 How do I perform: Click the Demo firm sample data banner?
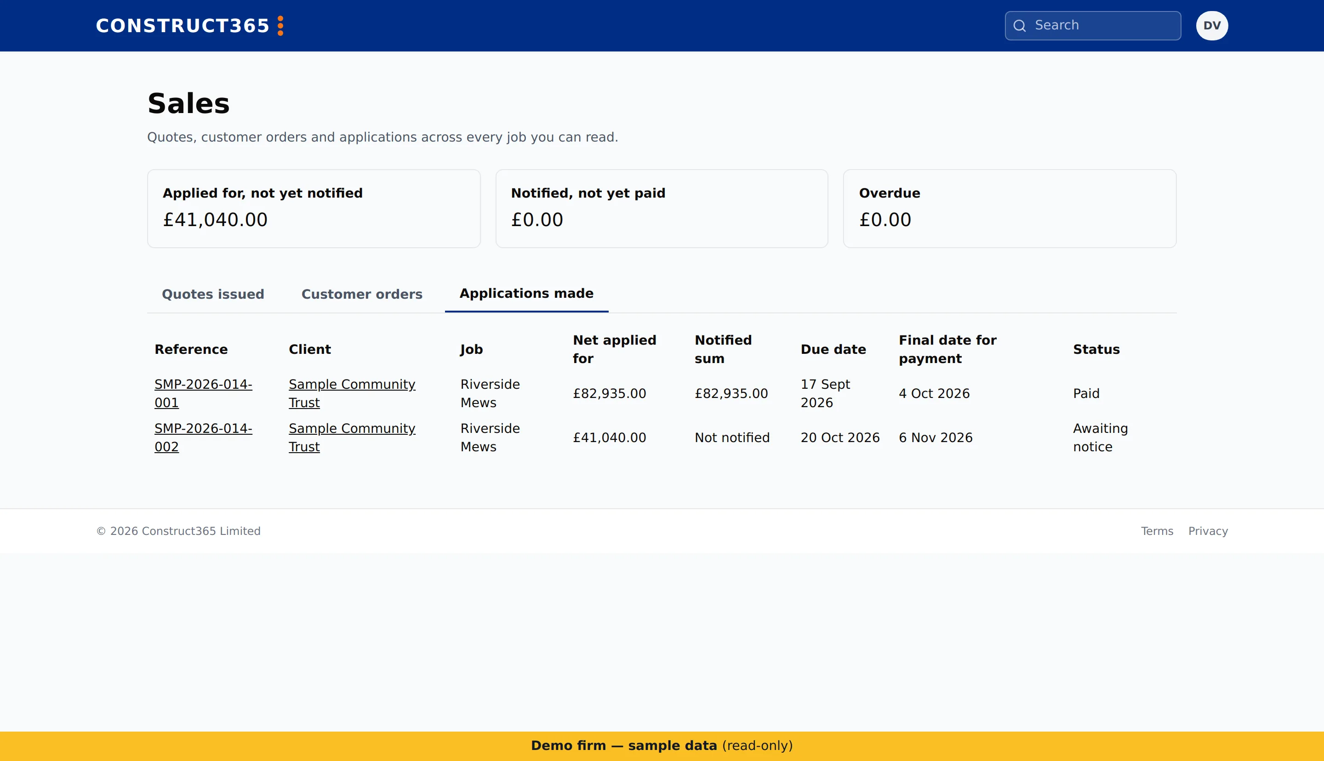[662, 746]
